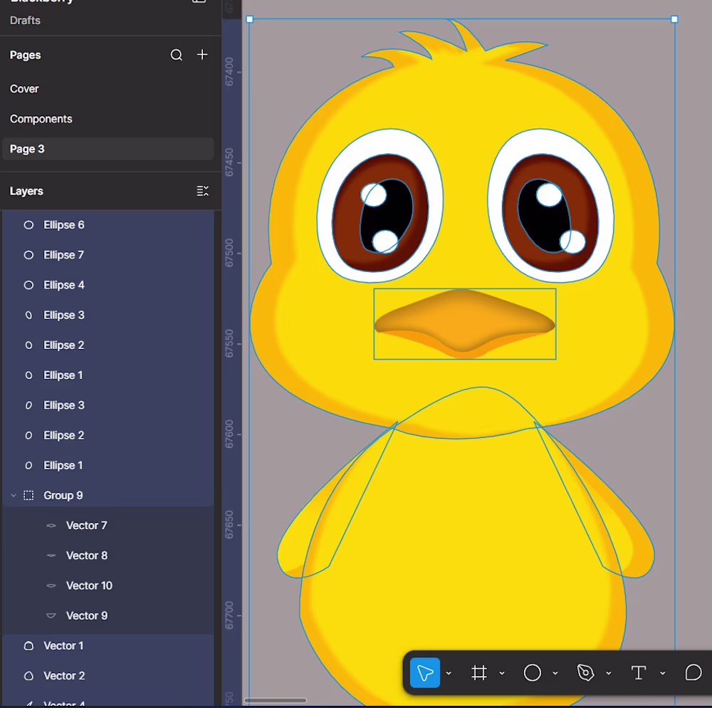
Task: Select the Group 9 layer
Action: point(108,495)
